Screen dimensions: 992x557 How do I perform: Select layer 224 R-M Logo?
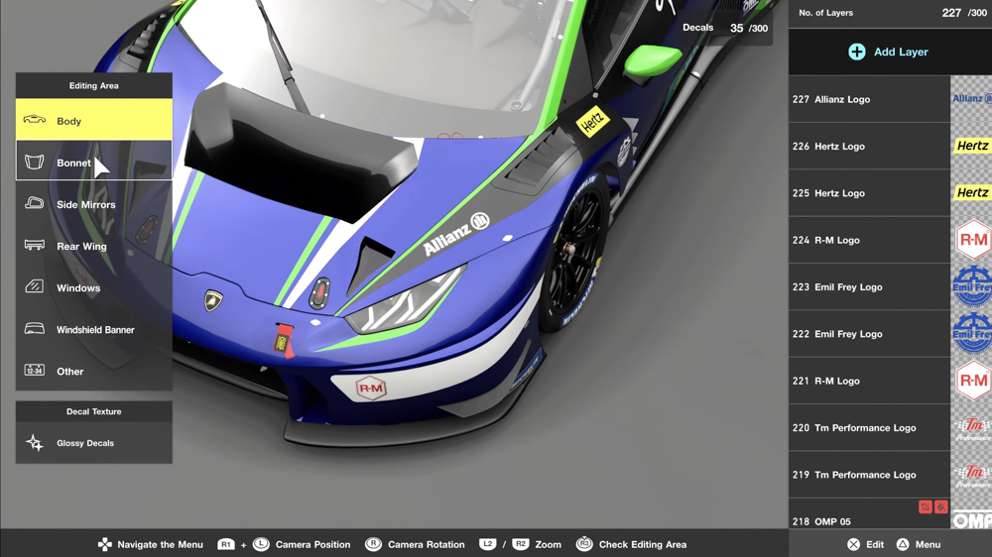pyautogui.click(x=869, y=240)
